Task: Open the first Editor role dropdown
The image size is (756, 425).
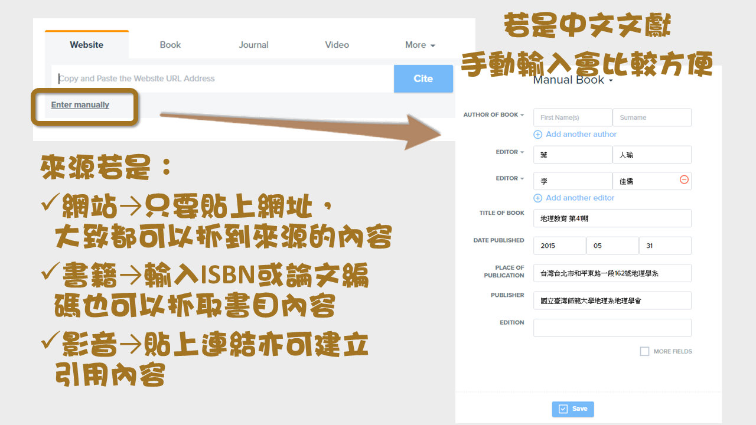Action: pos(510,152)
